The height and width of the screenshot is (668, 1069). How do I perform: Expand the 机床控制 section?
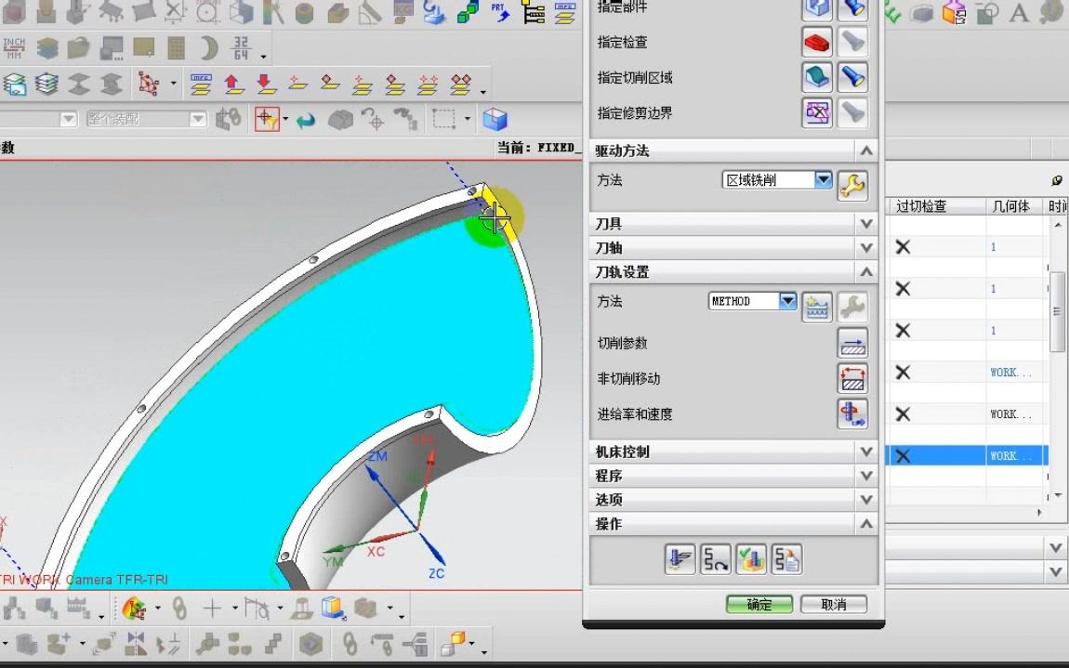pos(864,452)
